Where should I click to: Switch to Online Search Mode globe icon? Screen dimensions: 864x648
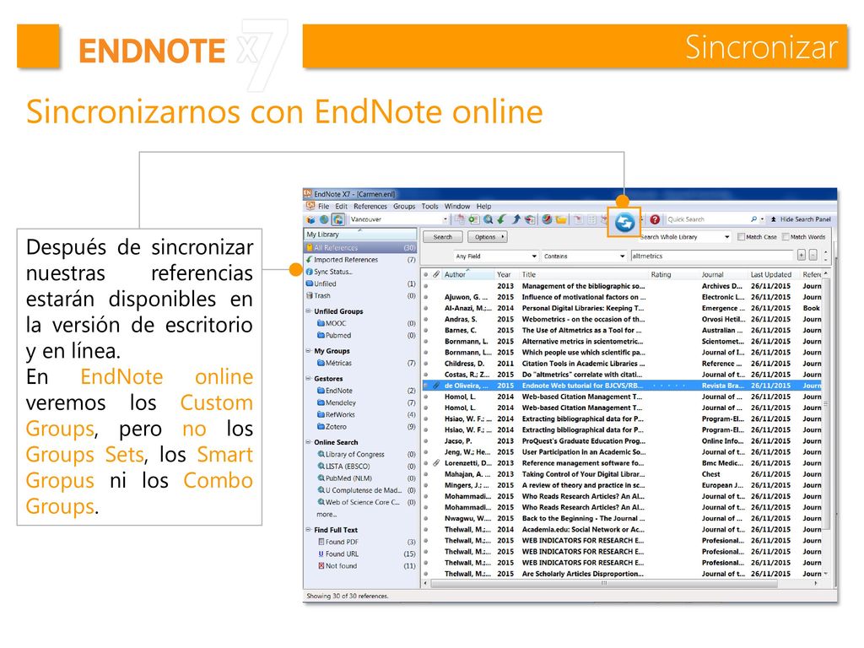tap(324, 219)
